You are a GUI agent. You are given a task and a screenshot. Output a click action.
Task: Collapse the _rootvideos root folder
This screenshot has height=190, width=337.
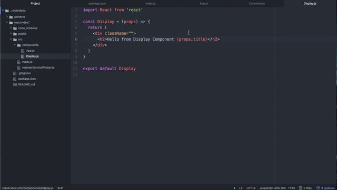click(3, 11)
